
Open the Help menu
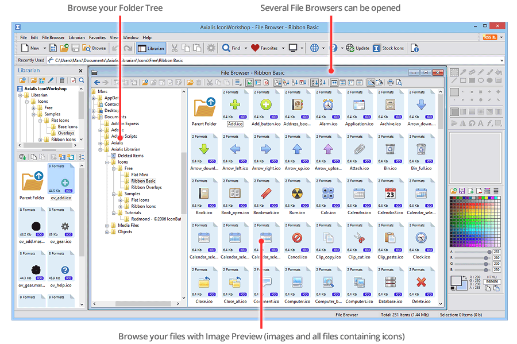(x=147, y=37)
